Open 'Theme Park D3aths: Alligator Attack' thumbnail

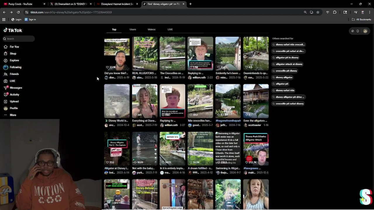click(256, 148)
